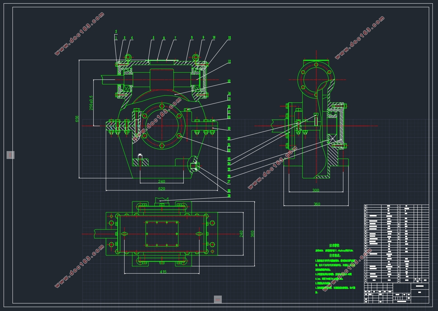This screenshot has width=438, height=311.
Task: Click the horizontal hatch constraint marker icon
Action: point(218,299)
